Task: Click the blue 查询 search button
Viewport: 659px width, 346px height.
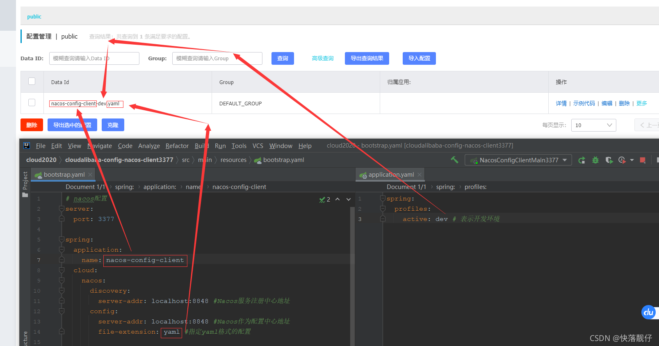Action: 283,58
